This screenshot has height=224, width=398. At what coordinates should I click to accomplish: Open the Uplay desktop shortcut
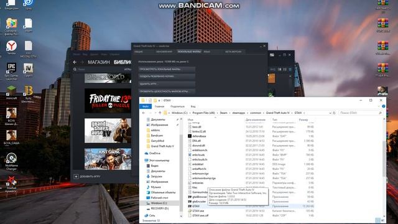pyautogui.click(x=28, y=4)
